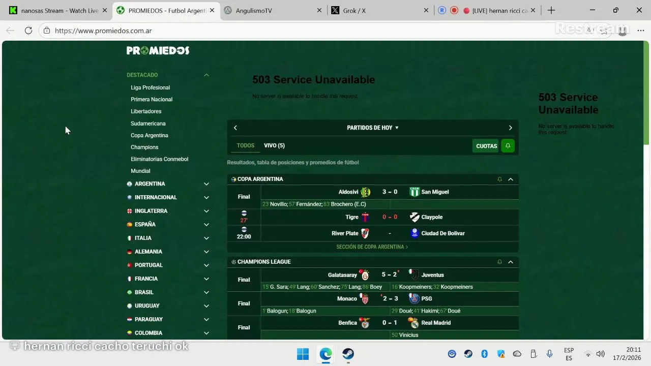Click the Tigre team crest

pyautogui.click(x=365, y=217)
